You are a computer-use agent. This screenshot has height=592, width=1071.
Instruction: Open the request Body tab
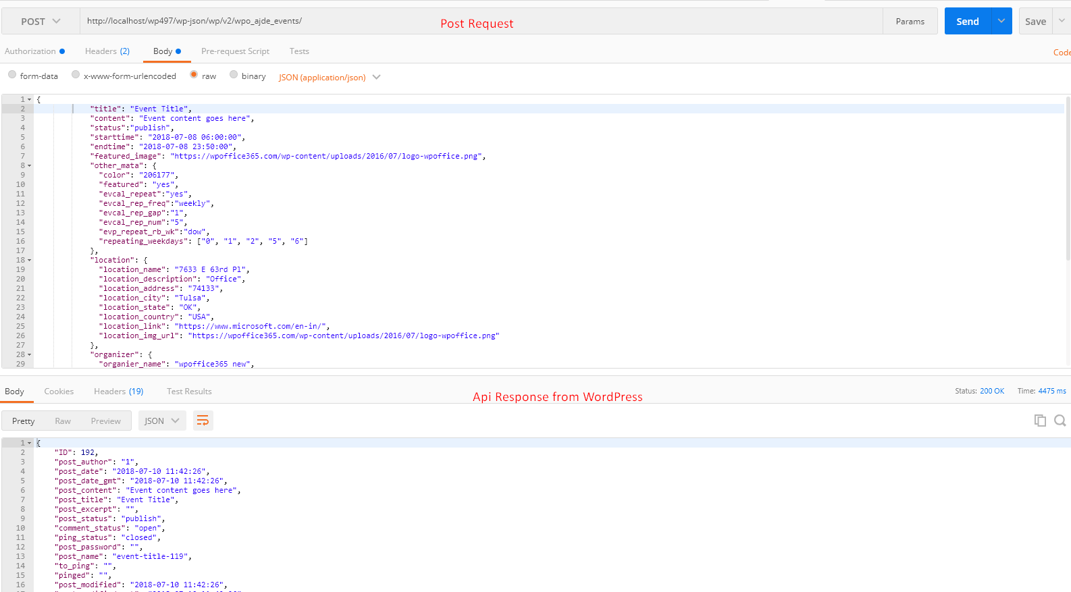coord(167,51)
